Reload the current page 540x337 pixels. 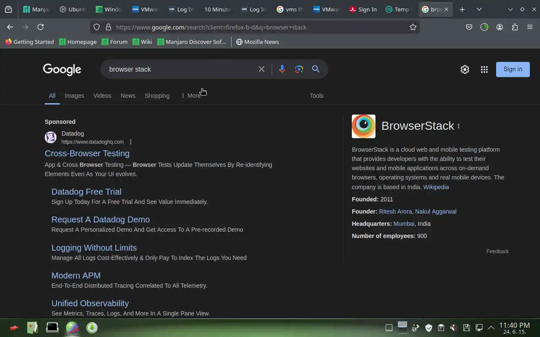point(40,27)
